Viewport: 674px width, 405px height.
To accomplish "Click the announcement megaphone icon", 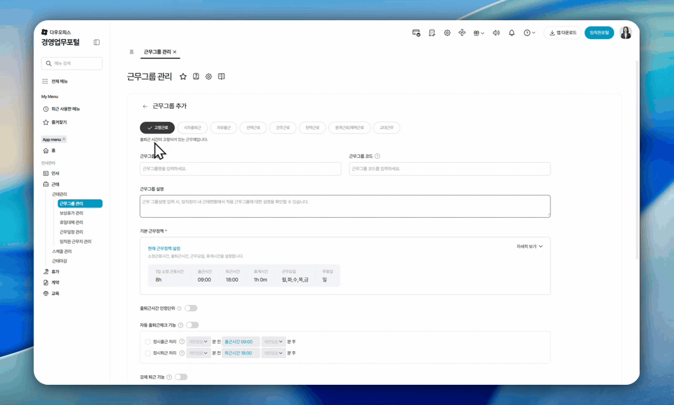I will [x=496, y=33].
